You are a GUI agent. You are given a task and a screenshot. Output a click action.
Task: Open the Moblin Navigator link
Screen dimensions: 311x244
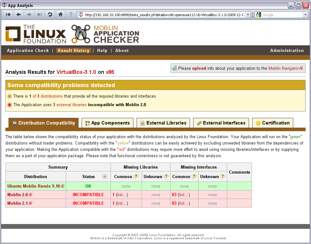click(283, 68)
